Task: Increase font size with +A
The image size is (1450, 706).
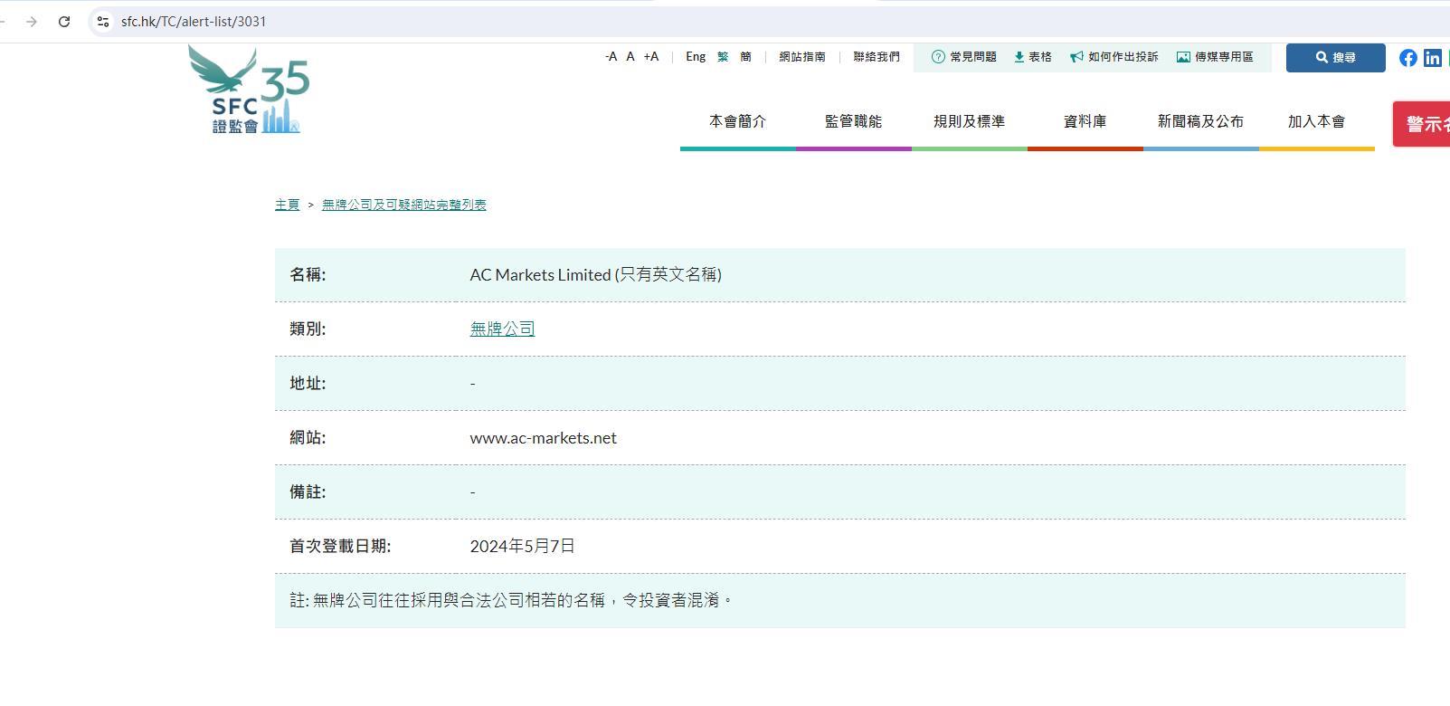Action: [651, 57]
